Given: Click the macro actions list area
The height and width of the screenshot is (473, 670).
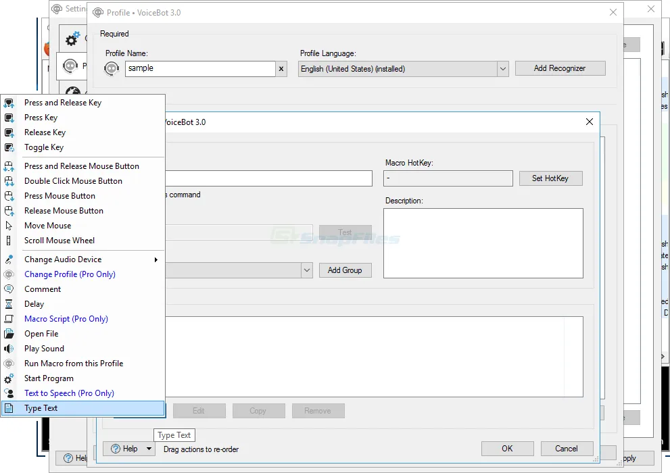Looking at the screenshot, I should [374, 357].
